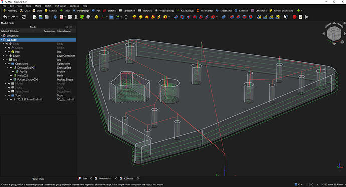Create a new document with the New icon
The height and width of the screenshot is (187, 346).
tap(35, 17)
